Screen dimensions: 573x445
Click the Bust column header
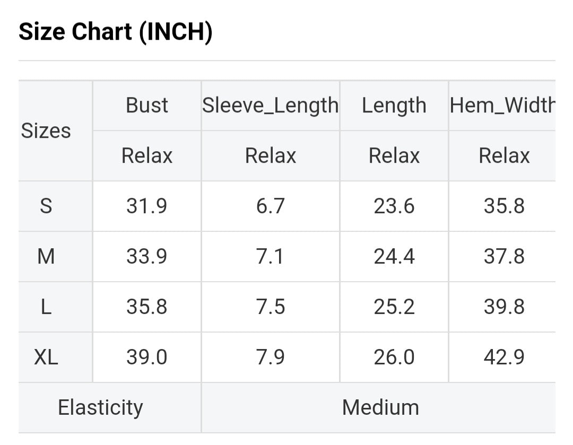[x=147, y=106]
